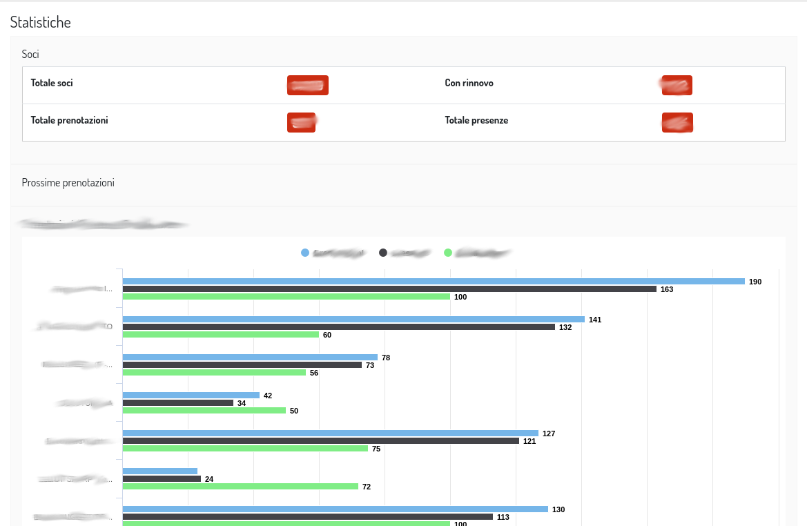
Task: Pick the dark bar showing 73
Action: [242, 365]
